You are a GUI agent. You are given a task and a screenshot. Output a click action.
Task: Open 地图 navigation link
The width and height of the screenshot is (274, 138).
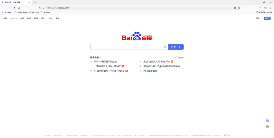point(22,19)
